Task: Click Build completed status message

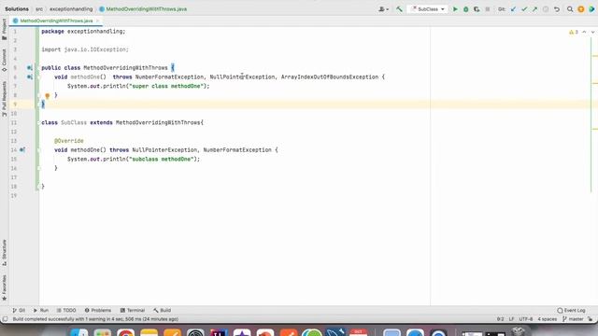Action: pyautogui.click(x=95, y=319)
